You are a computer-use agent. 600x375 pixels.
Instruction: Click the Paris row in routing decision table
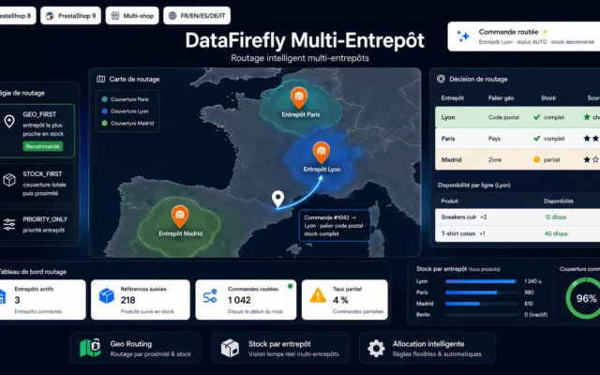pyautogui.click(x=517, y=139)
